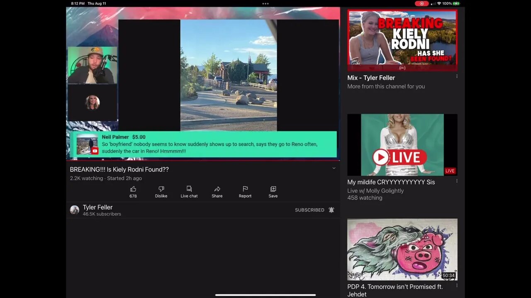Image resolution: width=531 pixels, height=298 pixels.
Task: Tap the 8:12 PM clock in status bar
Action: coord(78,3)
